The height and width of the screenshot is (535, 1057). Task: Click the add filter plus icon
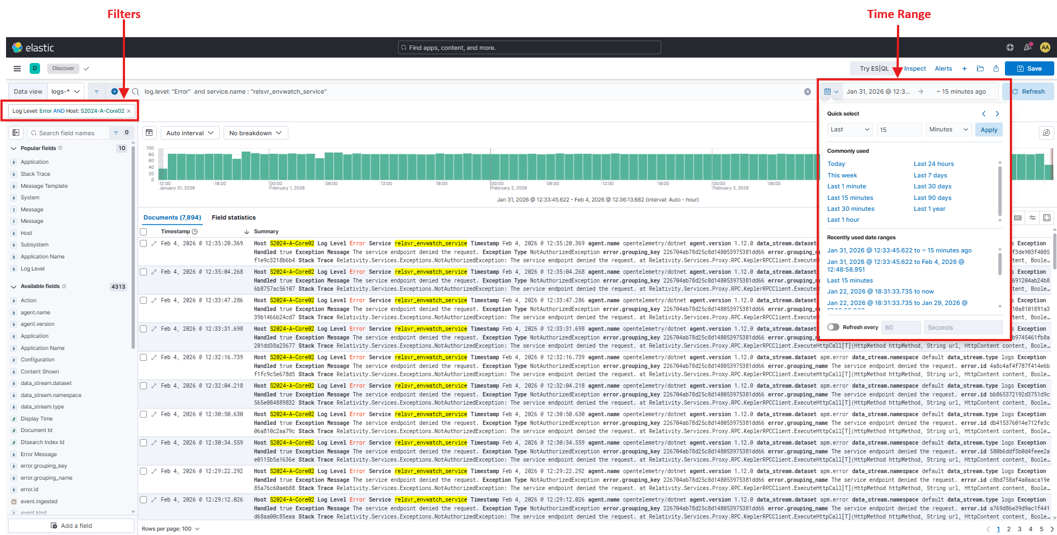pyautogui.click(x=114, y=91)
